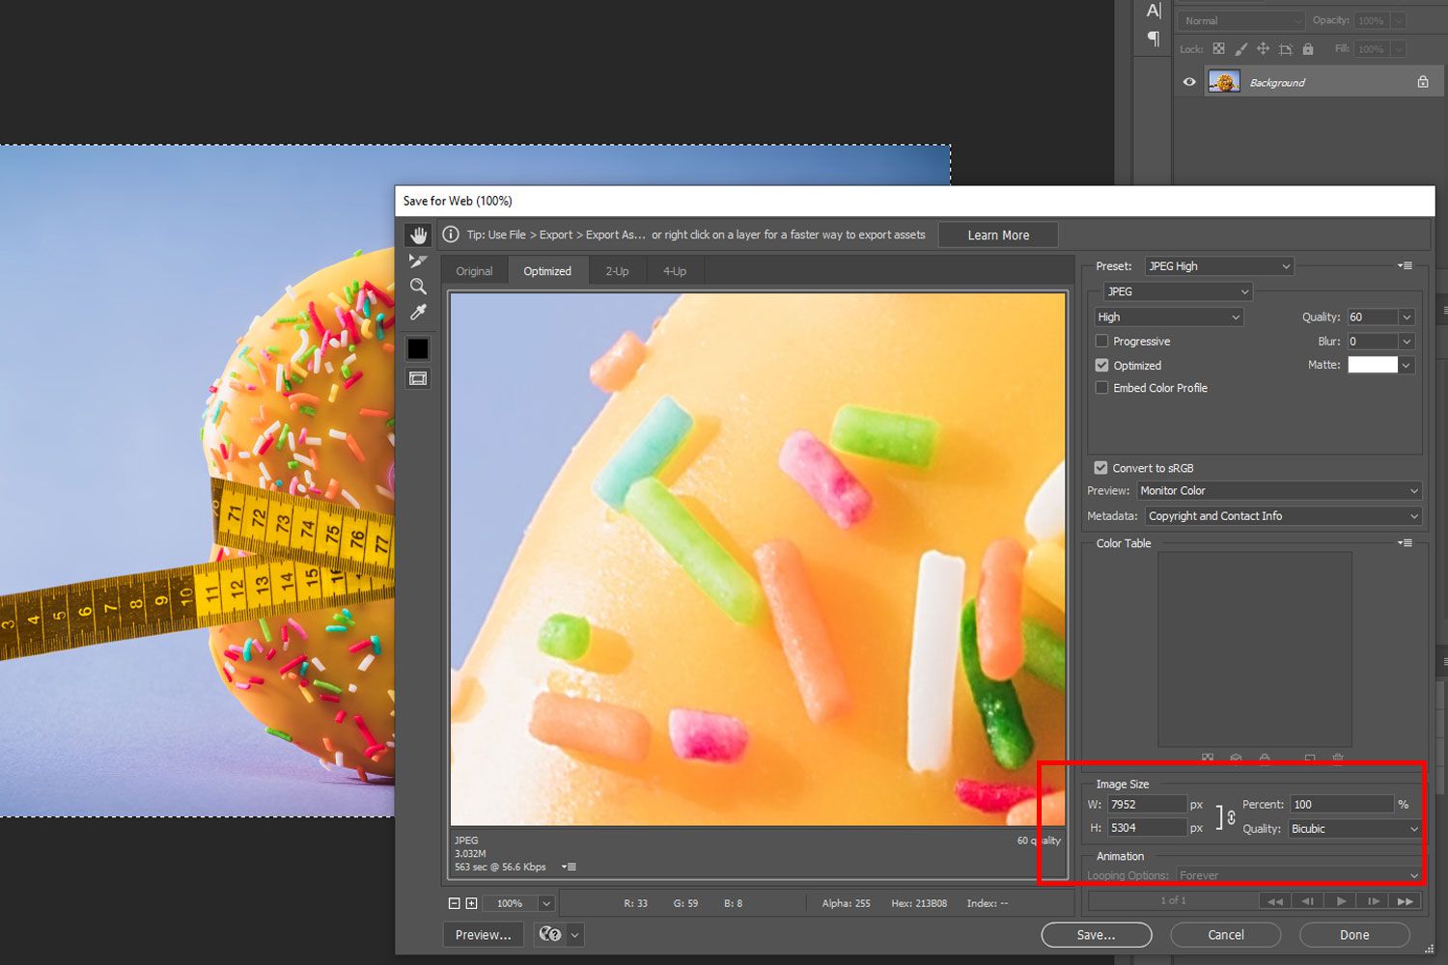Click the animation next frame button

point(1373,901)
